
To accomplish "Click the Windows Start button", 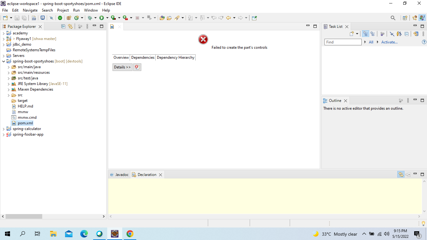I will click(x=8, y=234).
